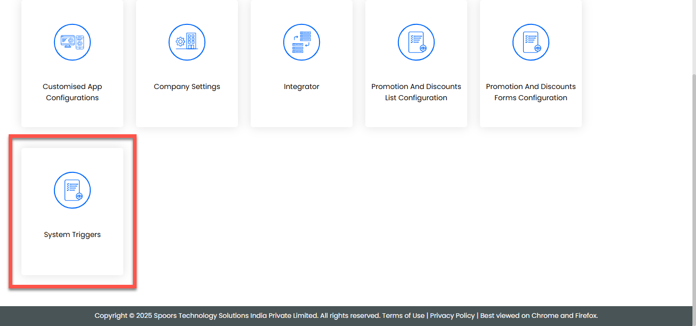Click the Customised App Configurations label
This screenshot has height=326, width=696.
pos(72,92)
